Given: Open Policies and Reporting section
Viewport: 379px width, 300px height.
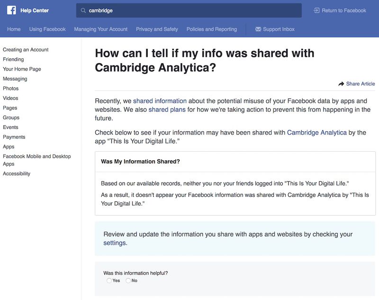Looking at the screenshot, I should click(211, 29).
